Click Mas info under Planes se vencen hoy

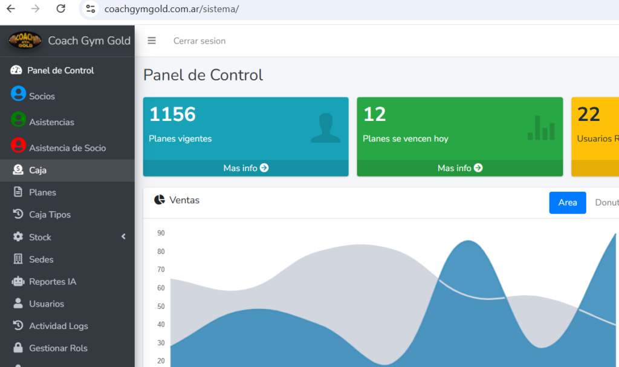[x=459, y=168]
